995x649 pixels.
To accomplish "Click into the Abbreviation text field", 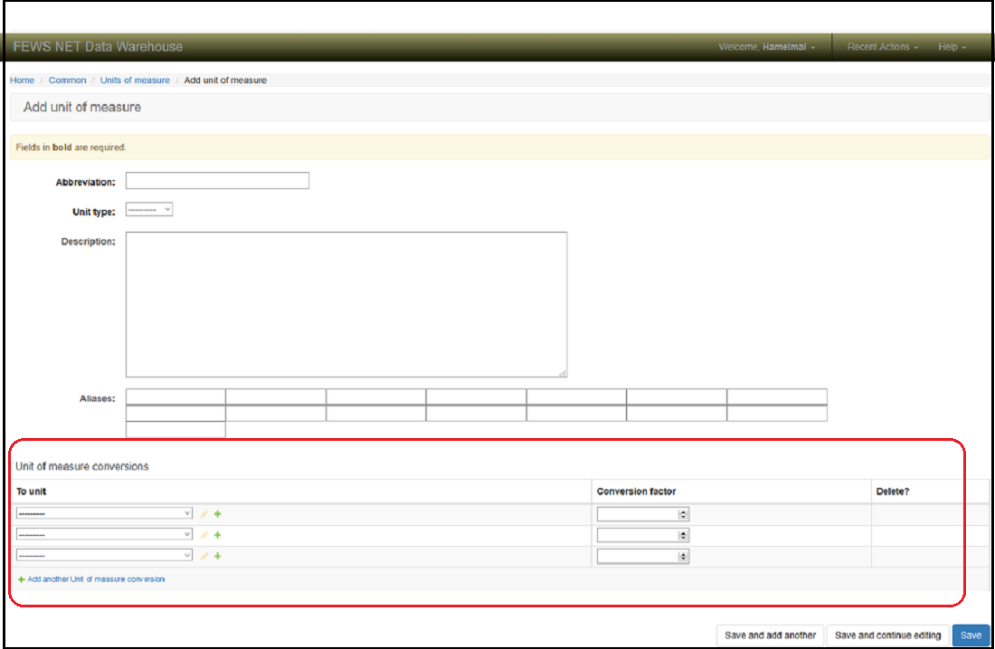I will coord(217,181).
